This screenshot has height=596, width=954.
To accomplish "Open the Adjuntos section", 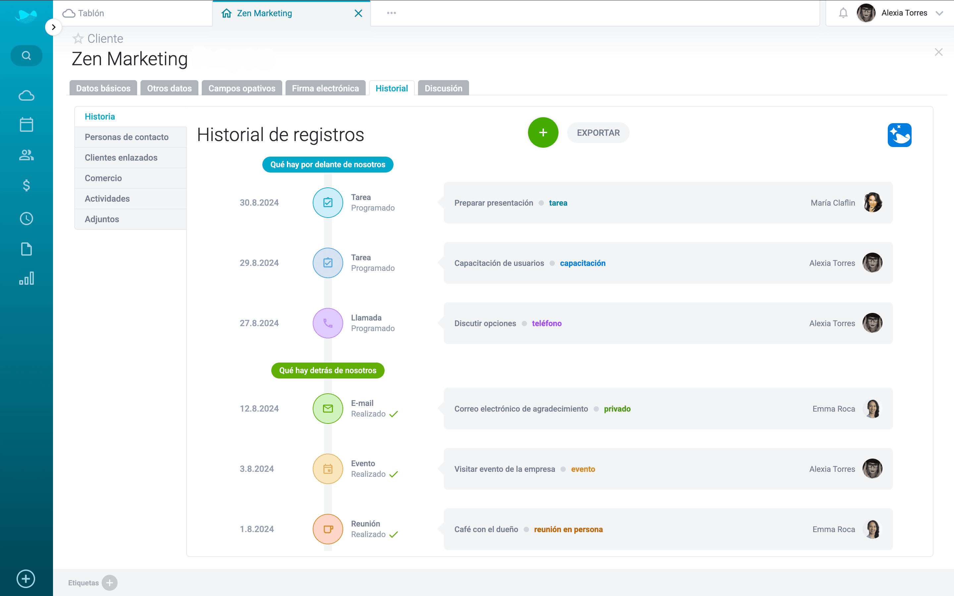I will 102,219.
